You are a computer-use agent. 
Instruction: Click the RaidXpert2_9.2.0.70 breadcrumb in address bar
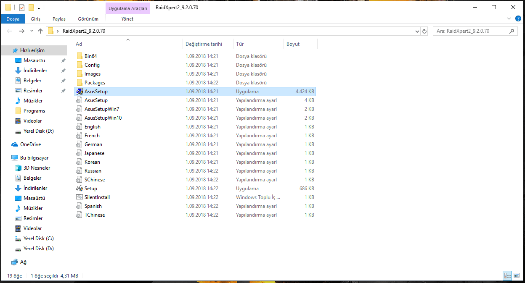[x=84, y=31]
